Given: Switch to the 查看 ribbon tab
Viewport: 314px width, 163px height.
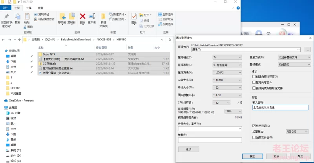Looking at the screenshot, I should [40, 8].
